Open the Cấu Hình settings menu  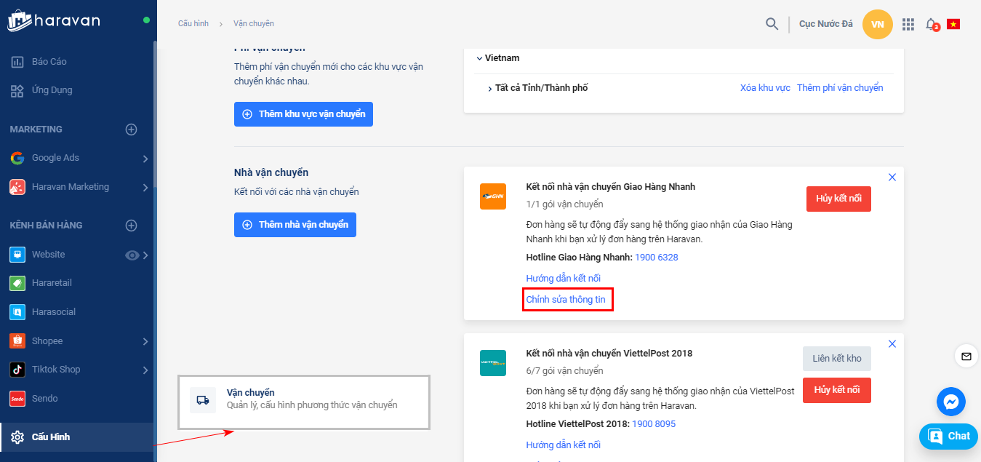click(51, 437)
